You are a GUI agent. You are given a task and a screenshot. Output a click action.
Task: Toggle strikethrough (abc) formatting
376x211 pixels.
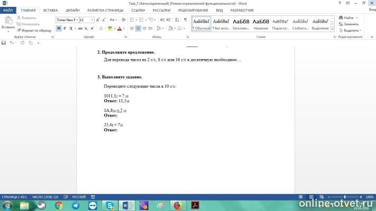(x=80, y=28)
